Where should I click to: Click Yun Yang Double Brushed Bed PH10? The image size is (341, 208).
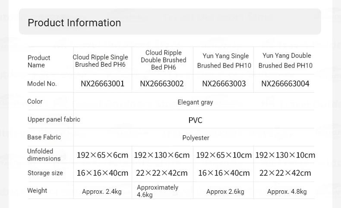pyautogui.click(x=286, y=60)
